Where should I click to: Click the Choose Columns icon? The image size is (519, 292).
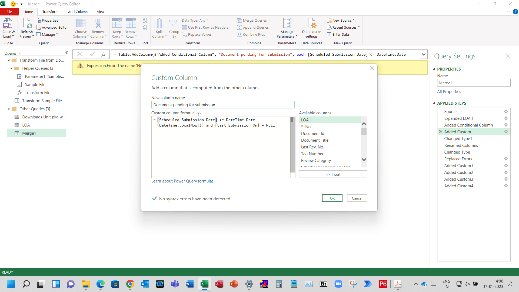coord(81,24)
